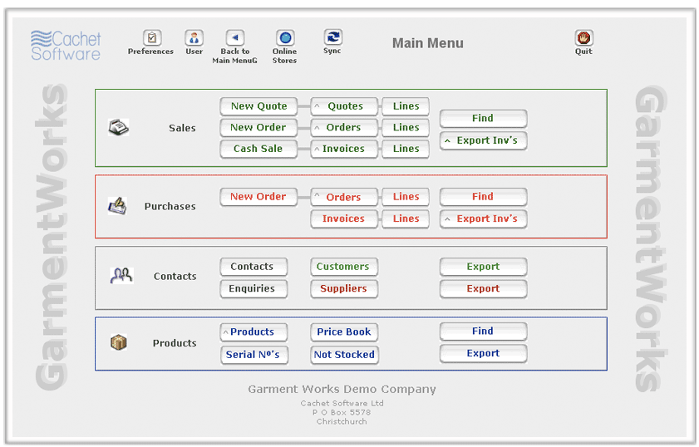The height and width of the screenshot is (447, 699).
Task: Click the red Export button for Suppliers
Action: pyautogui.click(x=483, y=289)
